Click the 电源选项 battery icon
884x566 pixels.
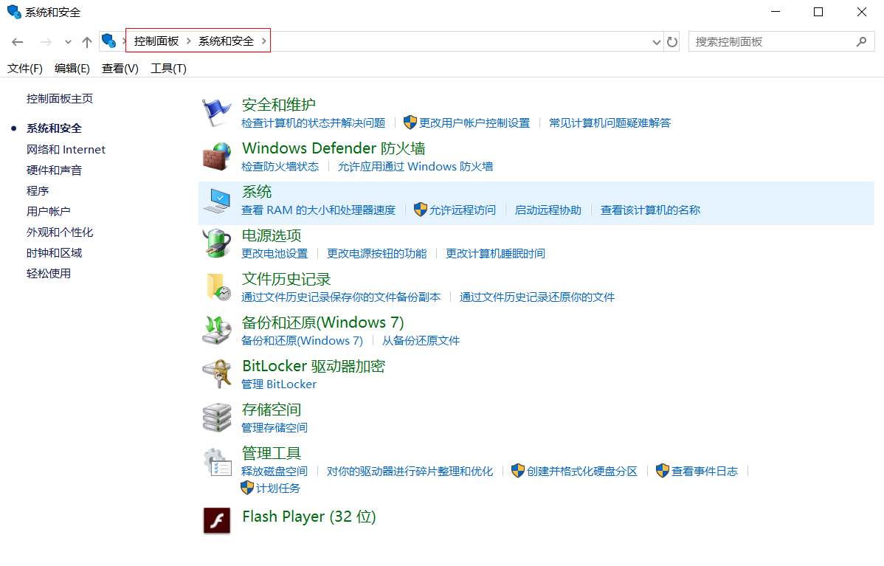click(x=217, y=244)
